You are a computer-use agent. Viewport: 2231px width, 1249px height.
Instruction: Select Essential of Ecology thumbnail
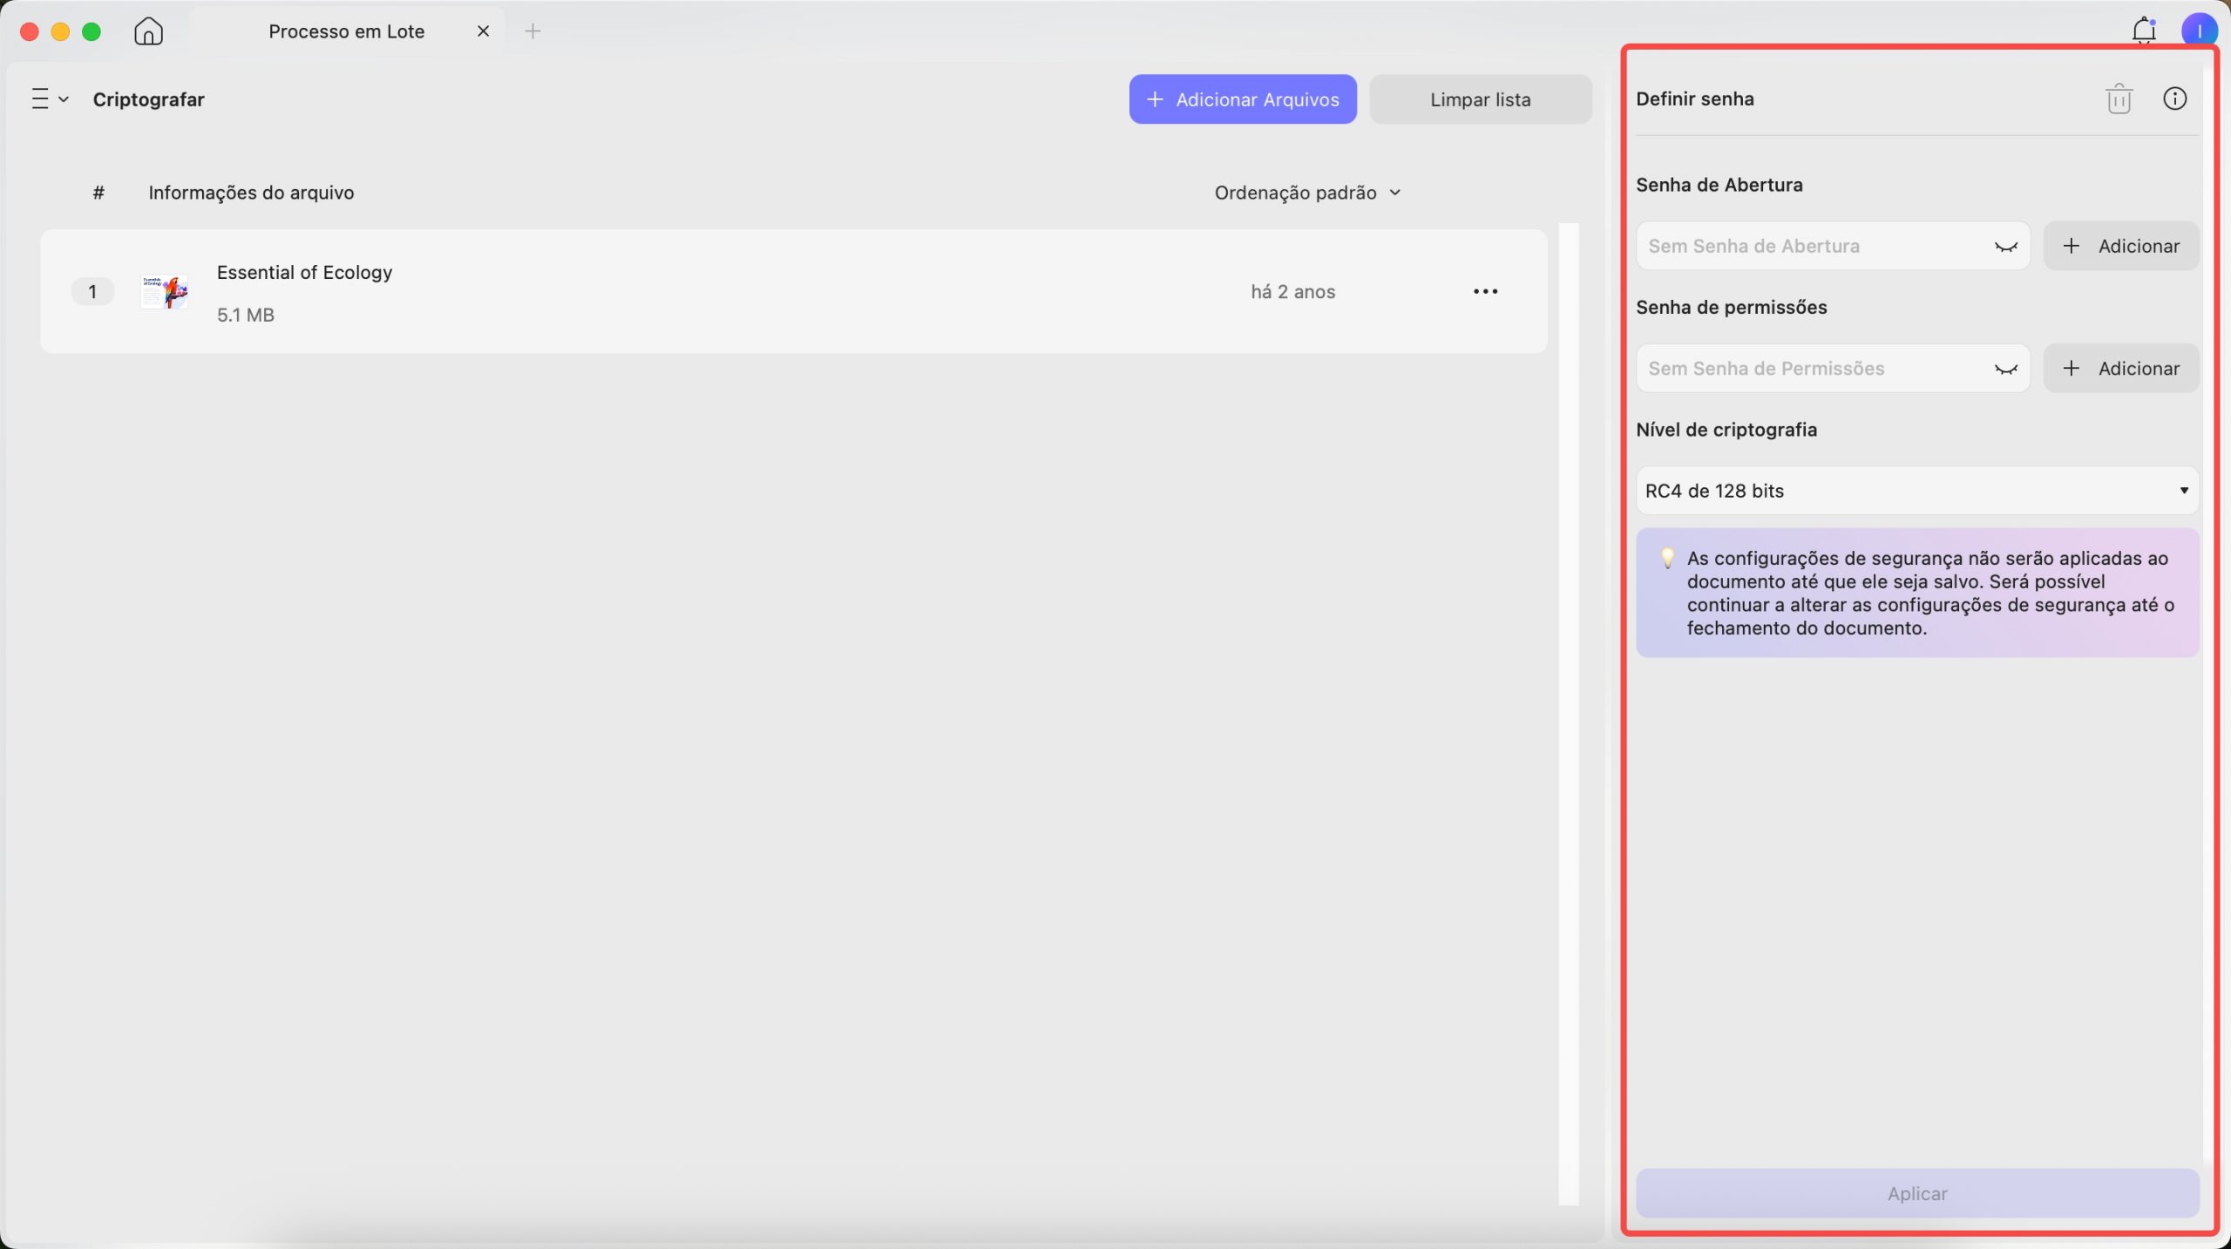[x=165, y=292]
